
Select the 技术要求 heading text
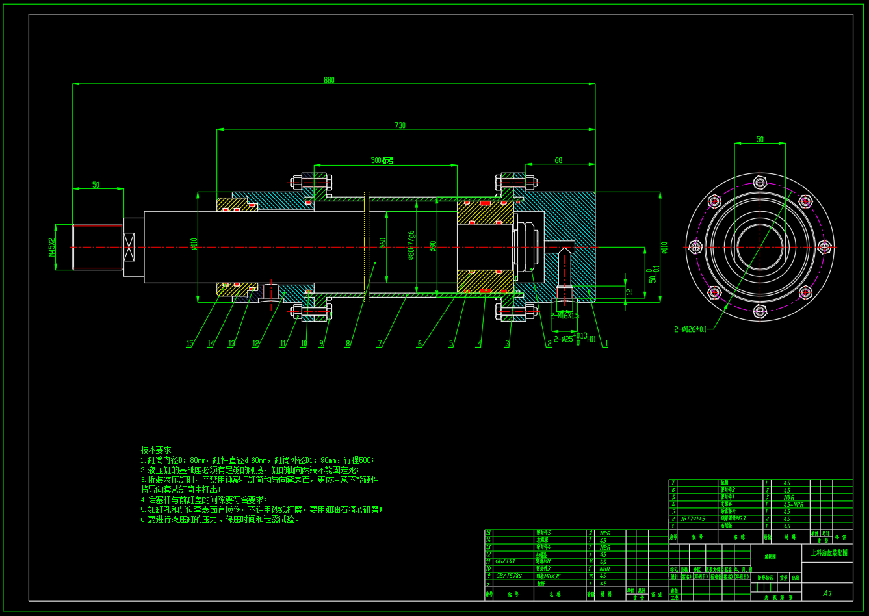pyautogui.click(x=156, y=450)
